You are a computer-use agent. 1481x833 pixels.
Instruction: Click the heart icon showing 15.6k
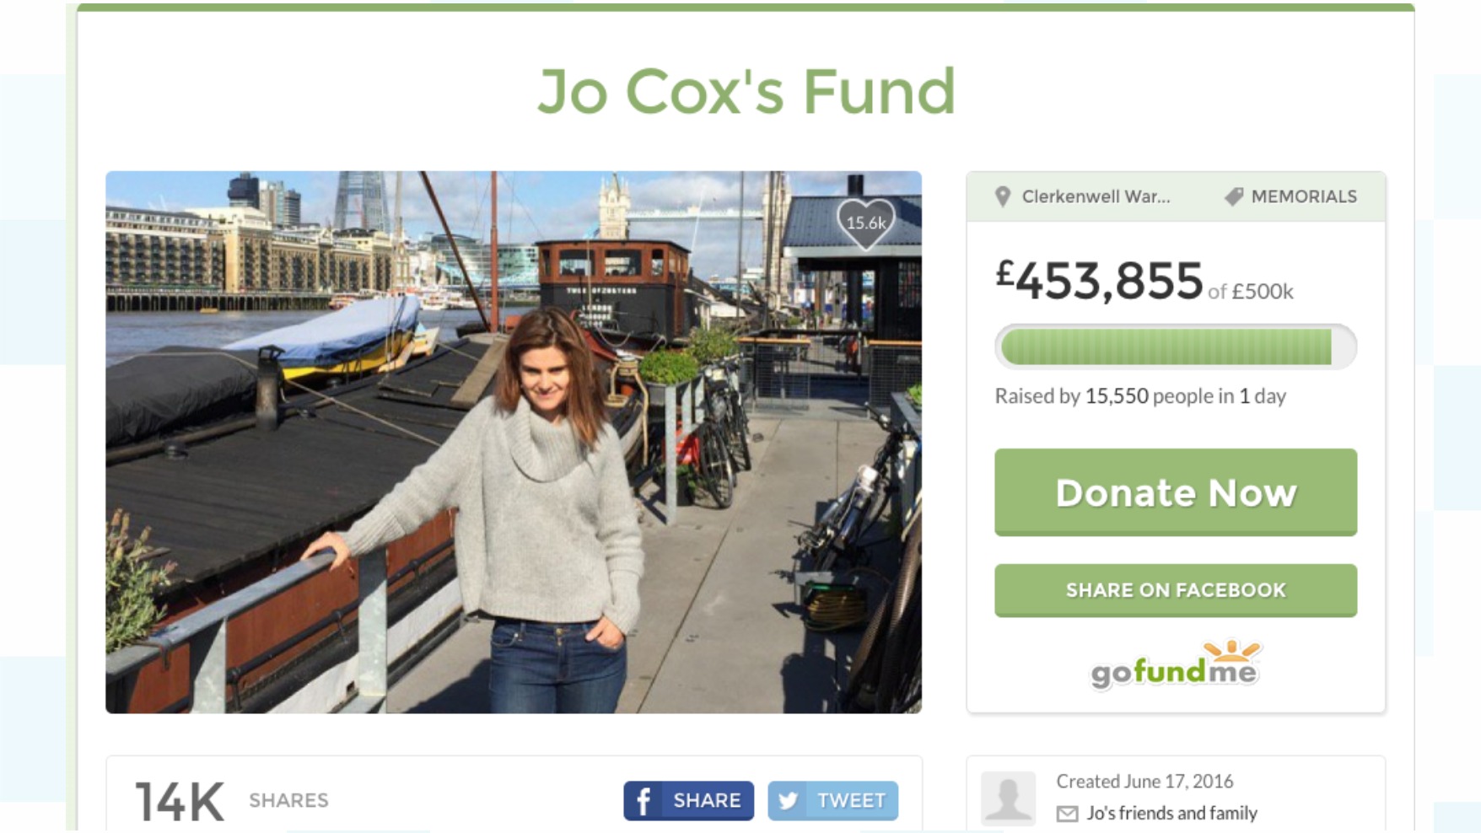865,223
